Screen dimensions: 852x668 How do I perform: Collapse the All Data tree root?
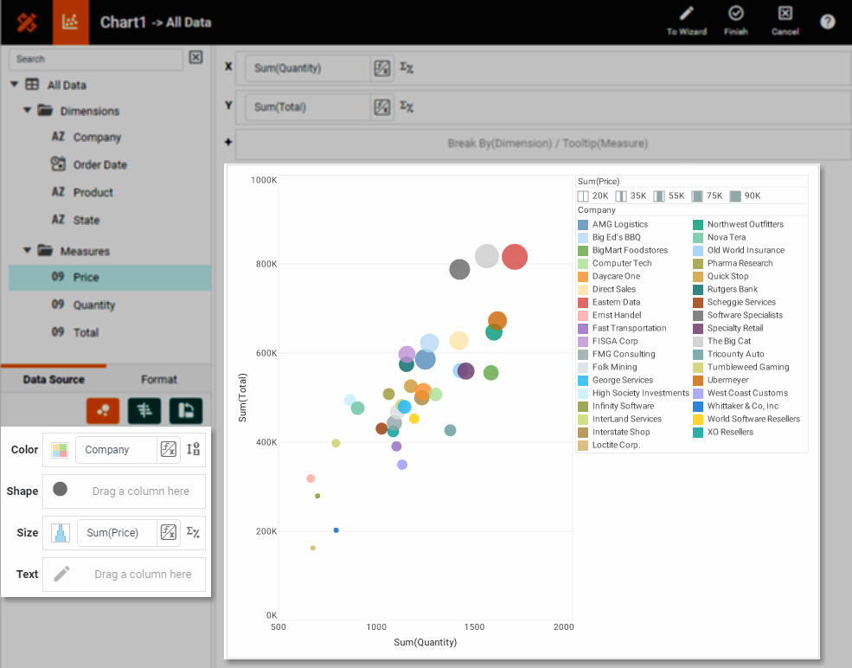tap(12, 85)
